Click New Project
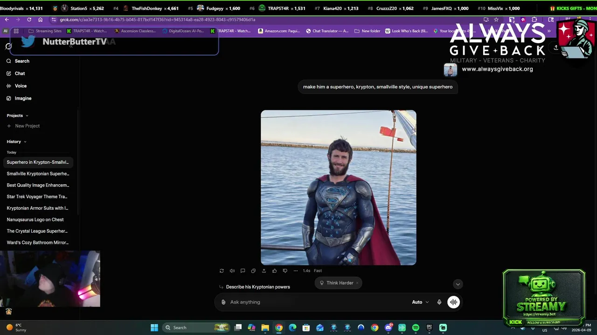 (x=23, y=126)
